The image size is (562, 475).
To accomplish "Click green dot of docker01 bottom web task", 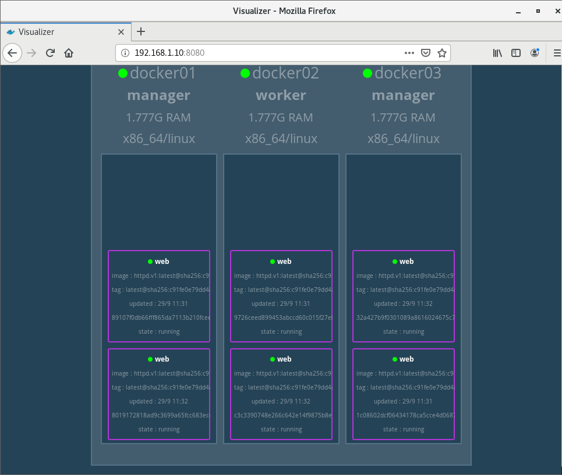I will tap(150, 359).
